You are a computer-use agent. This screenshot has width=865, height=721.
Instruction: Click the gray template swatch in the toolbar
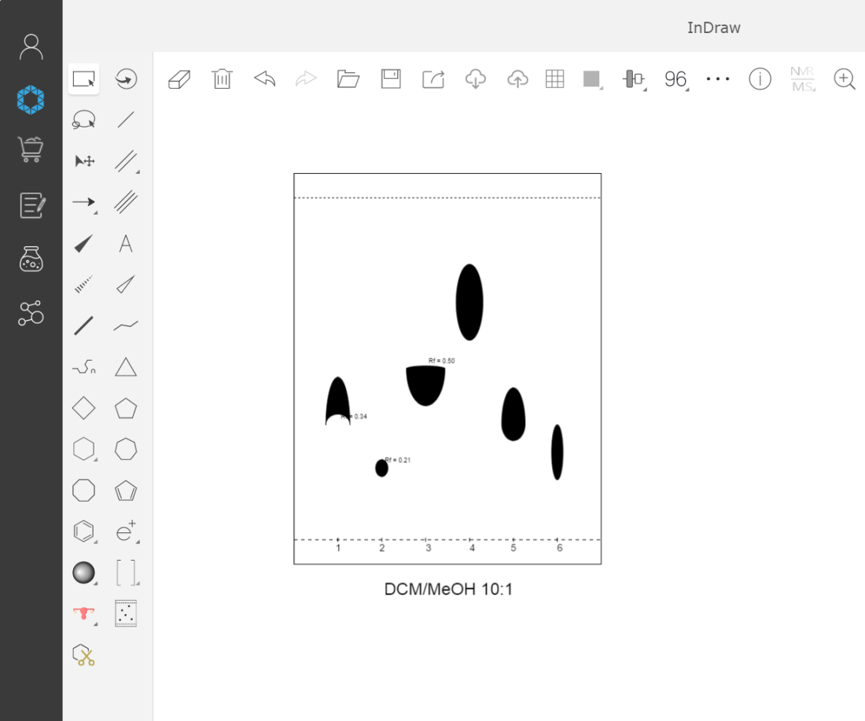click(x=591, y=79)
